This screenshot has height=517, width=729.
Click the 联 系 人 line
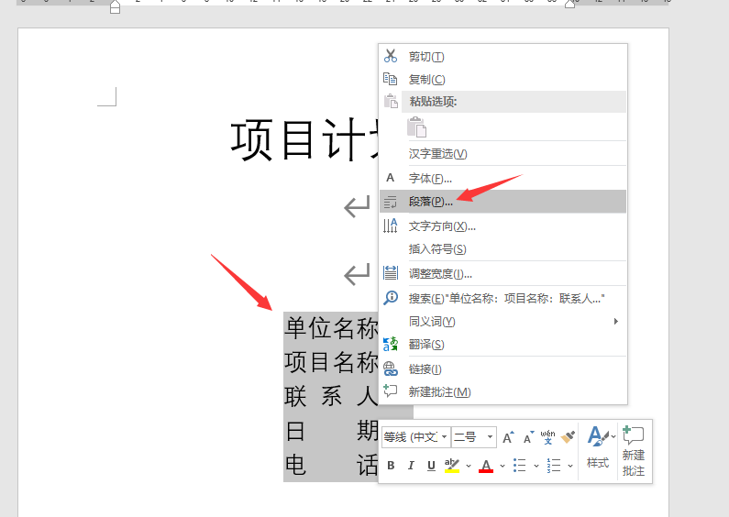pos(332,397)
